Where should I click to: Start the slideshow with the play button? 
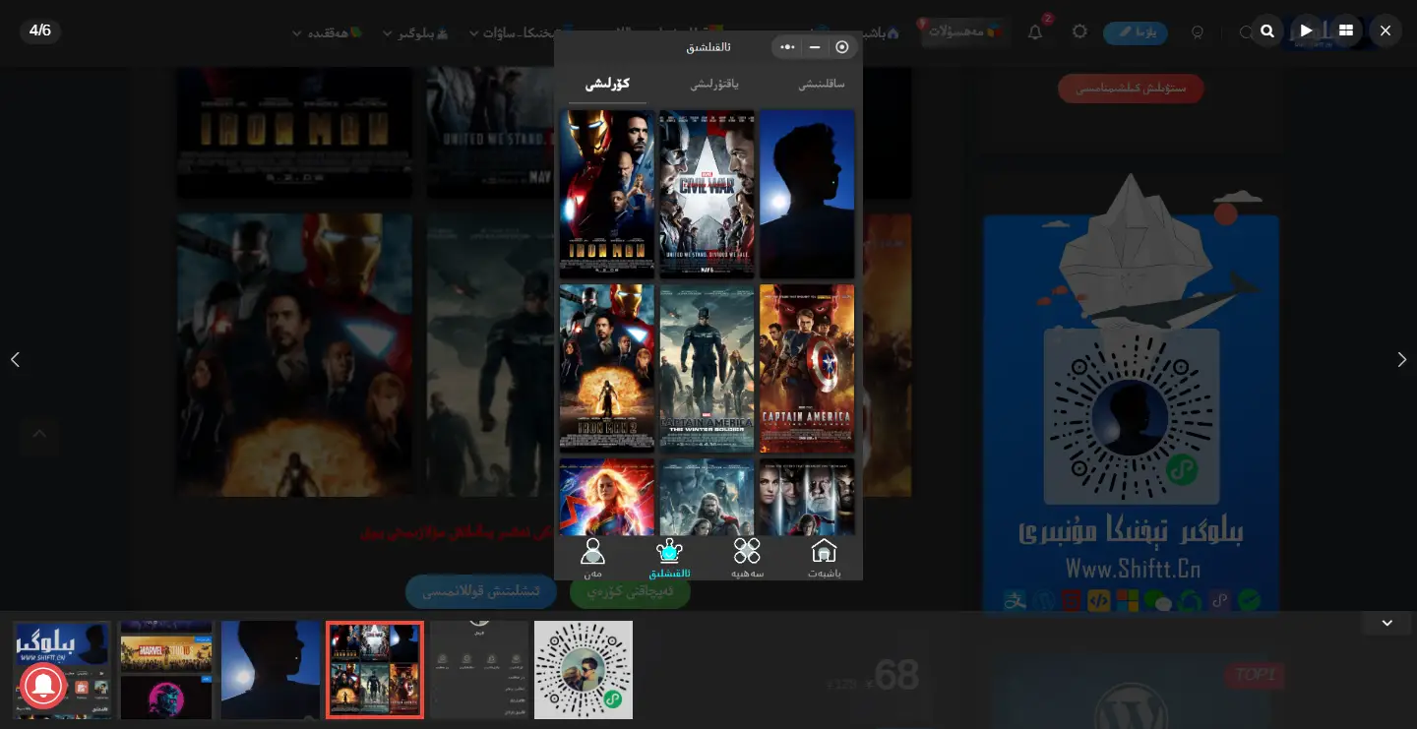pos(1306,30)
